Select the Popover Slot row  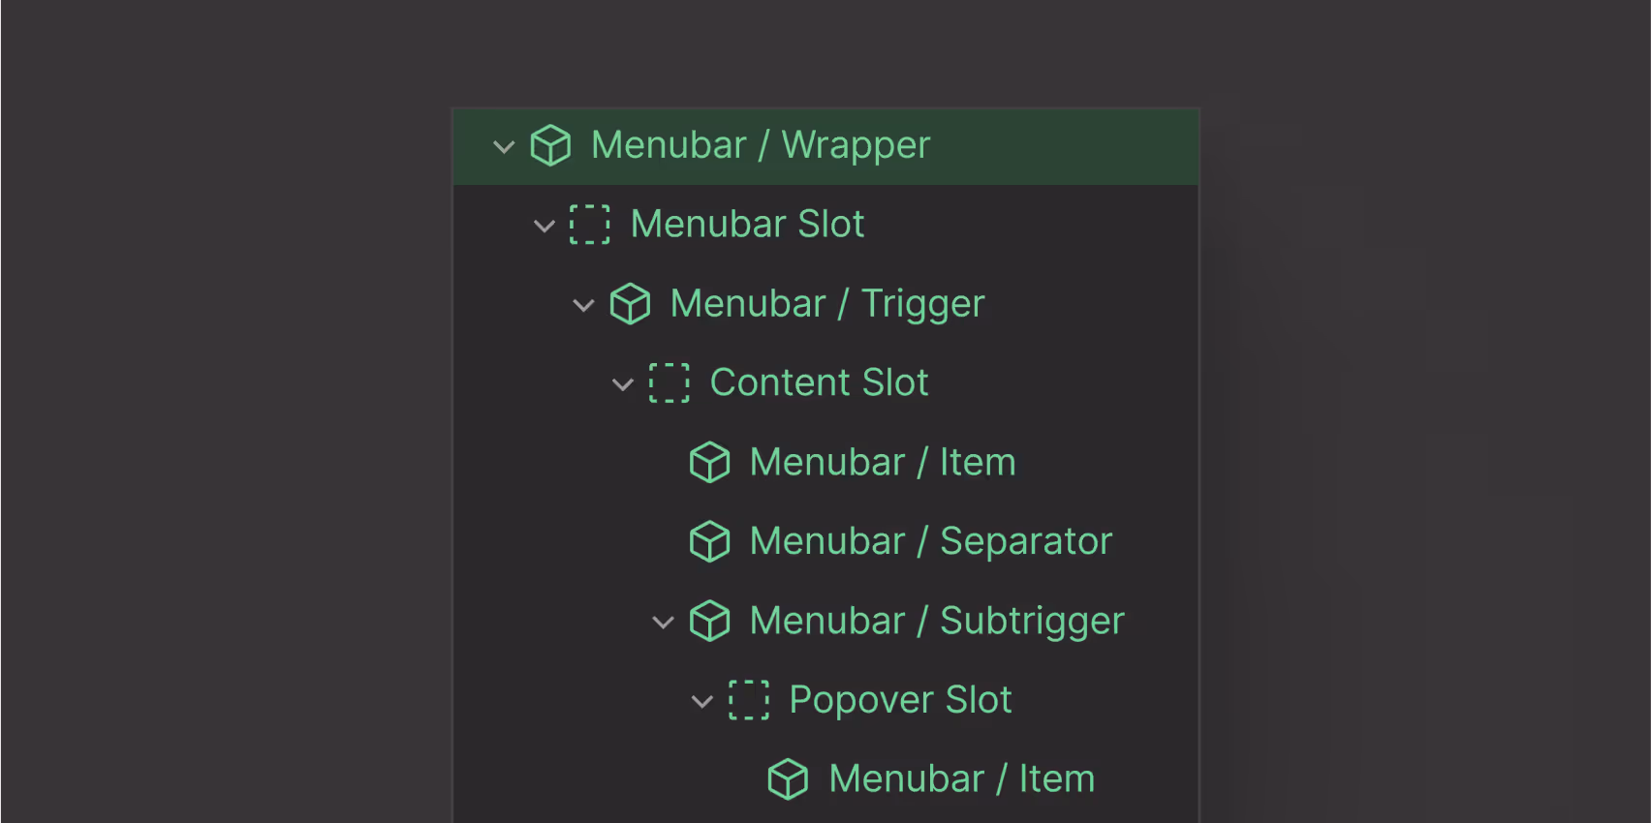point(900,699)
